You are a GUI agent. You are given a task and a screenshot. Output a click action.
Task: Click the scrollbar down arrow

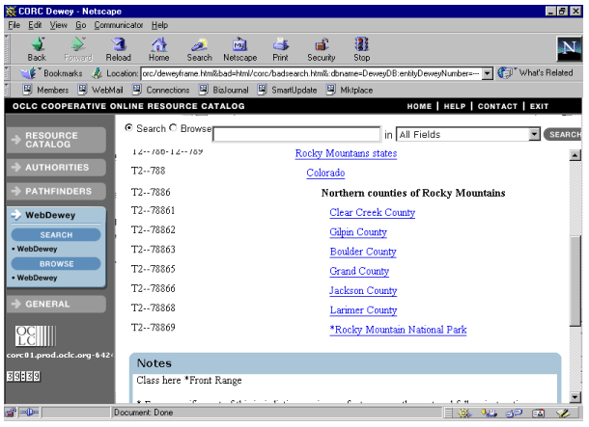[575, 397]
